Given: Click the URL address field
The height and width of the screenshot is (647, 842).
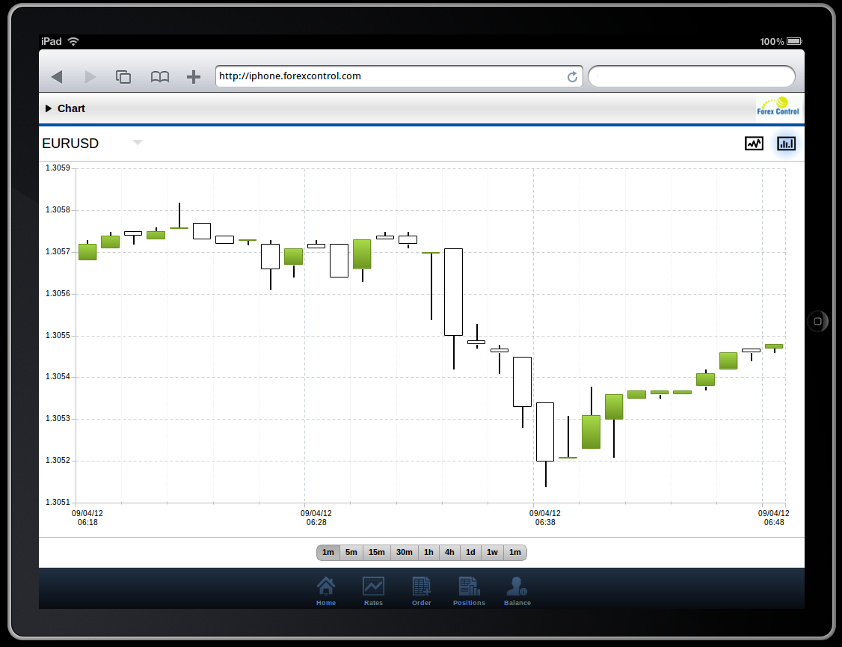Looking at the screenshot, I should 399,76.
